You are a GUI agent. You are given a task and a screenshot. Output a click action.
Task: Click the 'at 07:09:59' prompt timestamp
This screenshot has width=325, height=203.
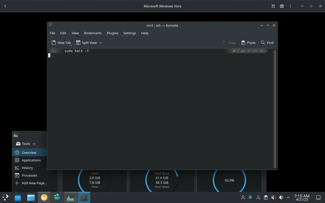tap(252, 51)
